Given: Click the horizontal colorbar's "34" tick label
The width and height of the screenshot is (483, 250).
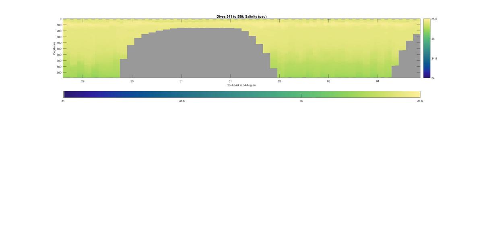Looking at the screenshot, I should pos(63,101).
